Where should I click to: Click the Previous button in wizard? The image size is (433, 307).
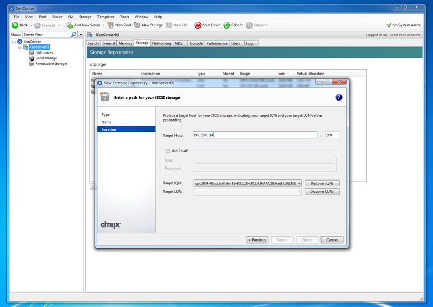coord(257,239)
